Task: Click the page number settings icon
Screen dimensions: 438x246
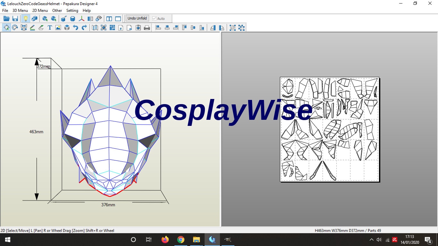Action: point(121,28)
